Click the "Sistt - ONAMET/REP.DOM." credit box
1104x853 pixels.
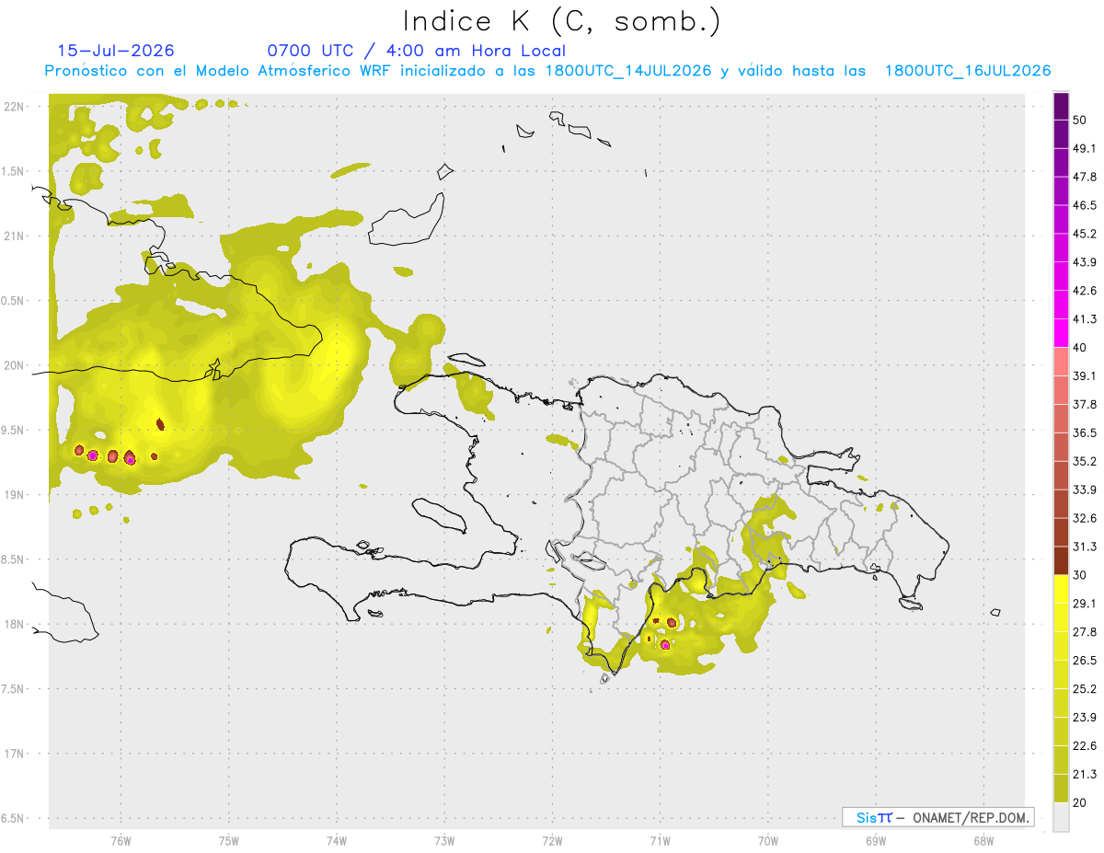(x=938, y=817)
